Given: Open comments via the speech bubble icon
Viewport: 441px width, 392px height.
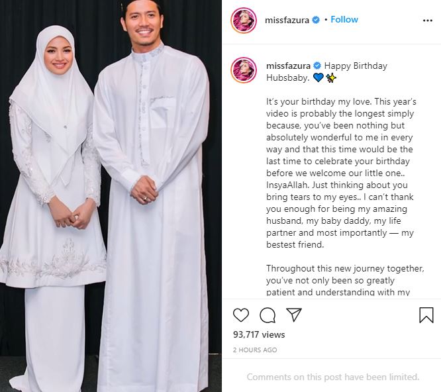Looking at the screenshot, I should coord(268,315).
